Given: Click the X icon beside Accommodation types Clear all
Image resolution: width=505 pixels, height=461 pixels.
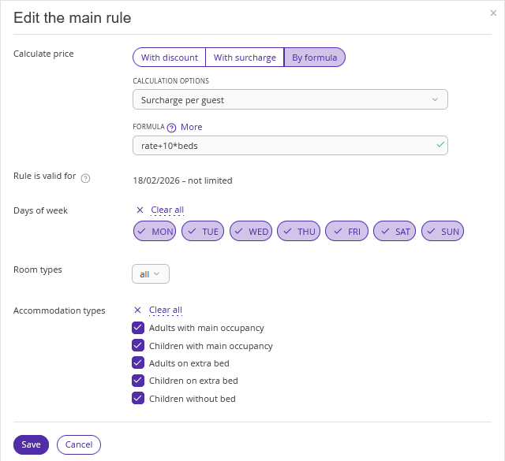Looking at the screenshot, I should pos(138,310).
